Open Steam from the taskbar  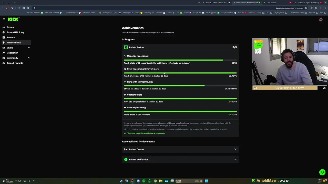[121, 181]
